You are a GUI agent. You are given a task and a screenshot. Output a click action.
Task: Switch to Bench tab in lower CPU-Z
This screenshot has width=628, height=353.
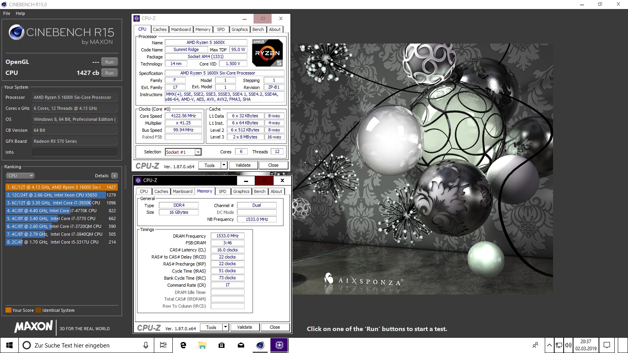pyautogui.click(x=260, y=191)
